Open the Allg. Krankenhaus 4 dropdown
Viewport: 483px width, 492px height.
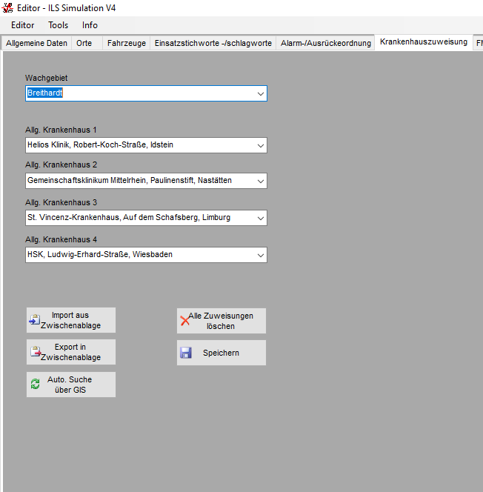tap(260, 255)
